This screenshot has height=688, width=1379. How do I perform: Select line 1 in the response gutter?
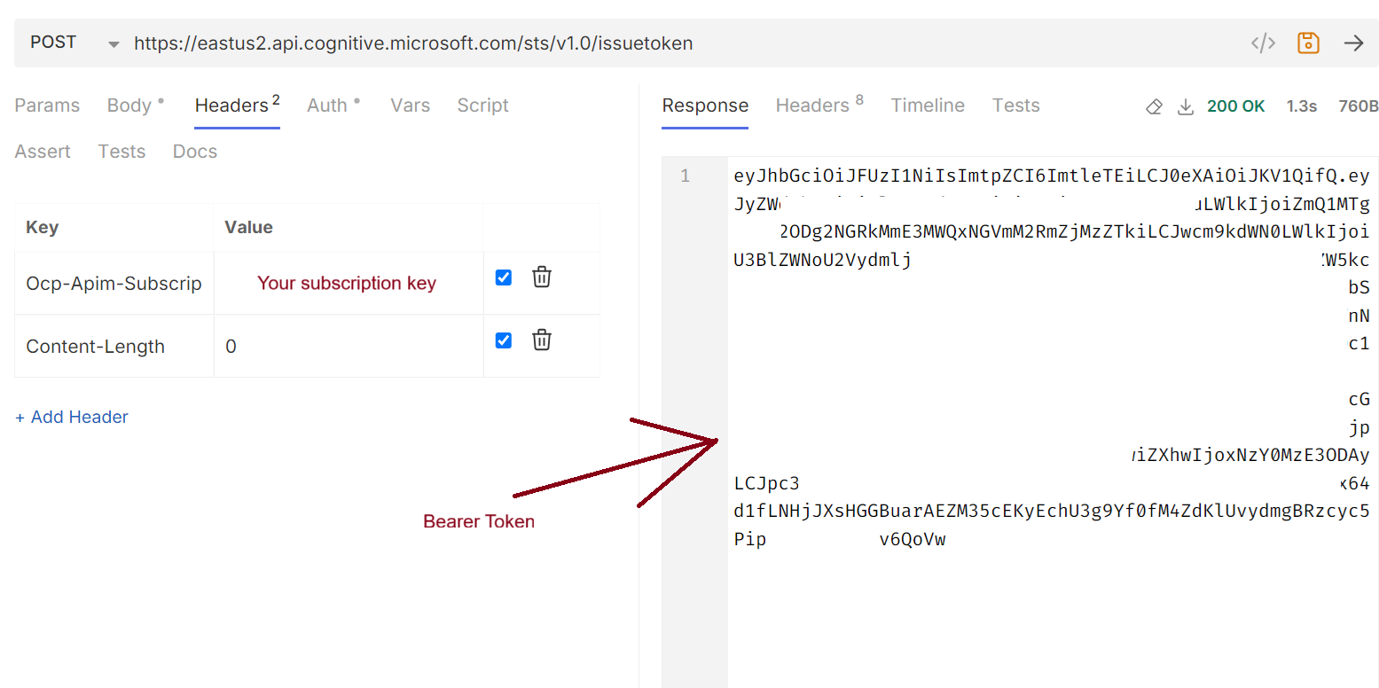[x=684, y=176]
